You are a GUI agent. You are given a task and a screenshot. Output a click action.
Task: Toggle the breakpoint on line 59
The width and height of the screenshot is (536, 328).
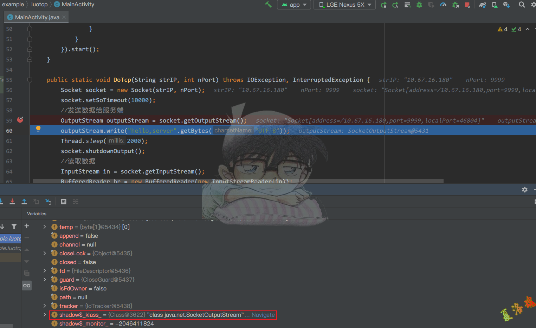[x=20, y=119]
